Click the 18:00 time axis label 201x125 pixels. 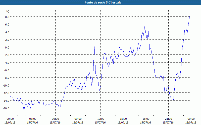[146, 119]
